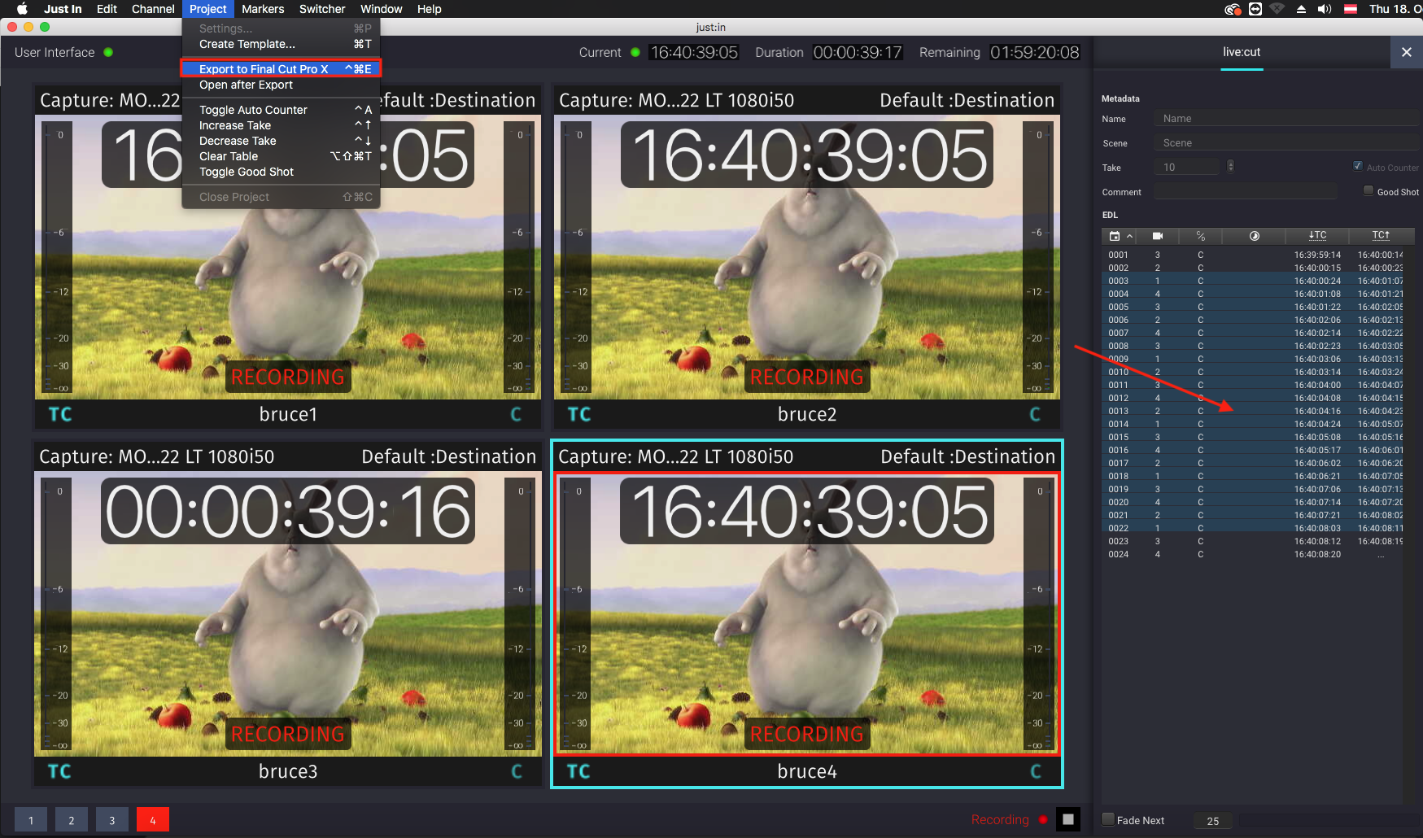Click the clock duration column header in EDL
The height and width of the screenshot is (838, 1423).
[x=1255, y=236]
